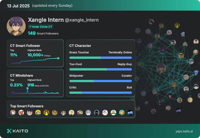Viewport: 200px width, 138px height.
Task: Click the blue pixel cat node in graph
Action: 179,110
